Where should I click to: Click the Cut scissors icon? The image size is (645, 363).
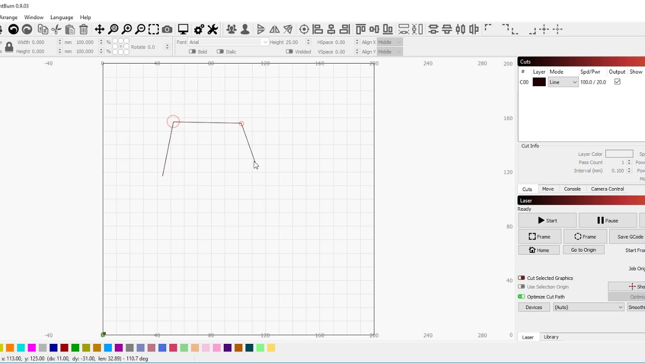56,30
